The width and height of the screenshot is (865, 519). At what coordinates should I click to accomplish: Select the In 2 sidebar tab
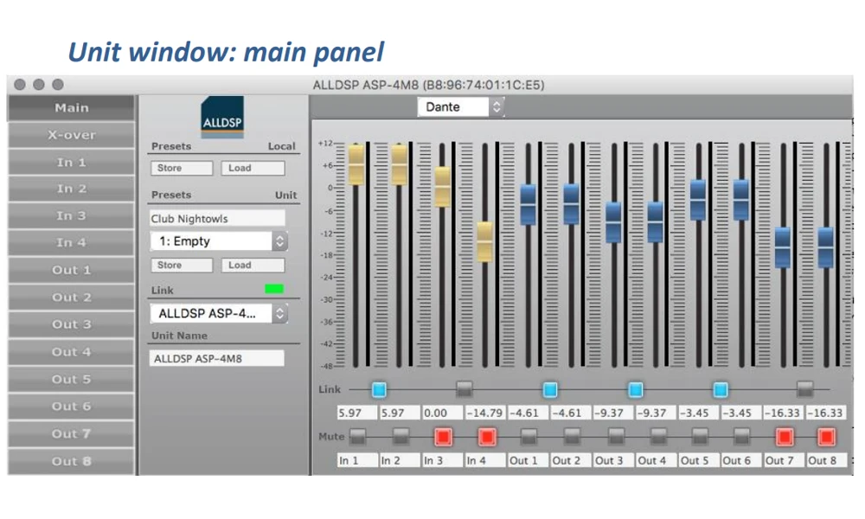71,189
